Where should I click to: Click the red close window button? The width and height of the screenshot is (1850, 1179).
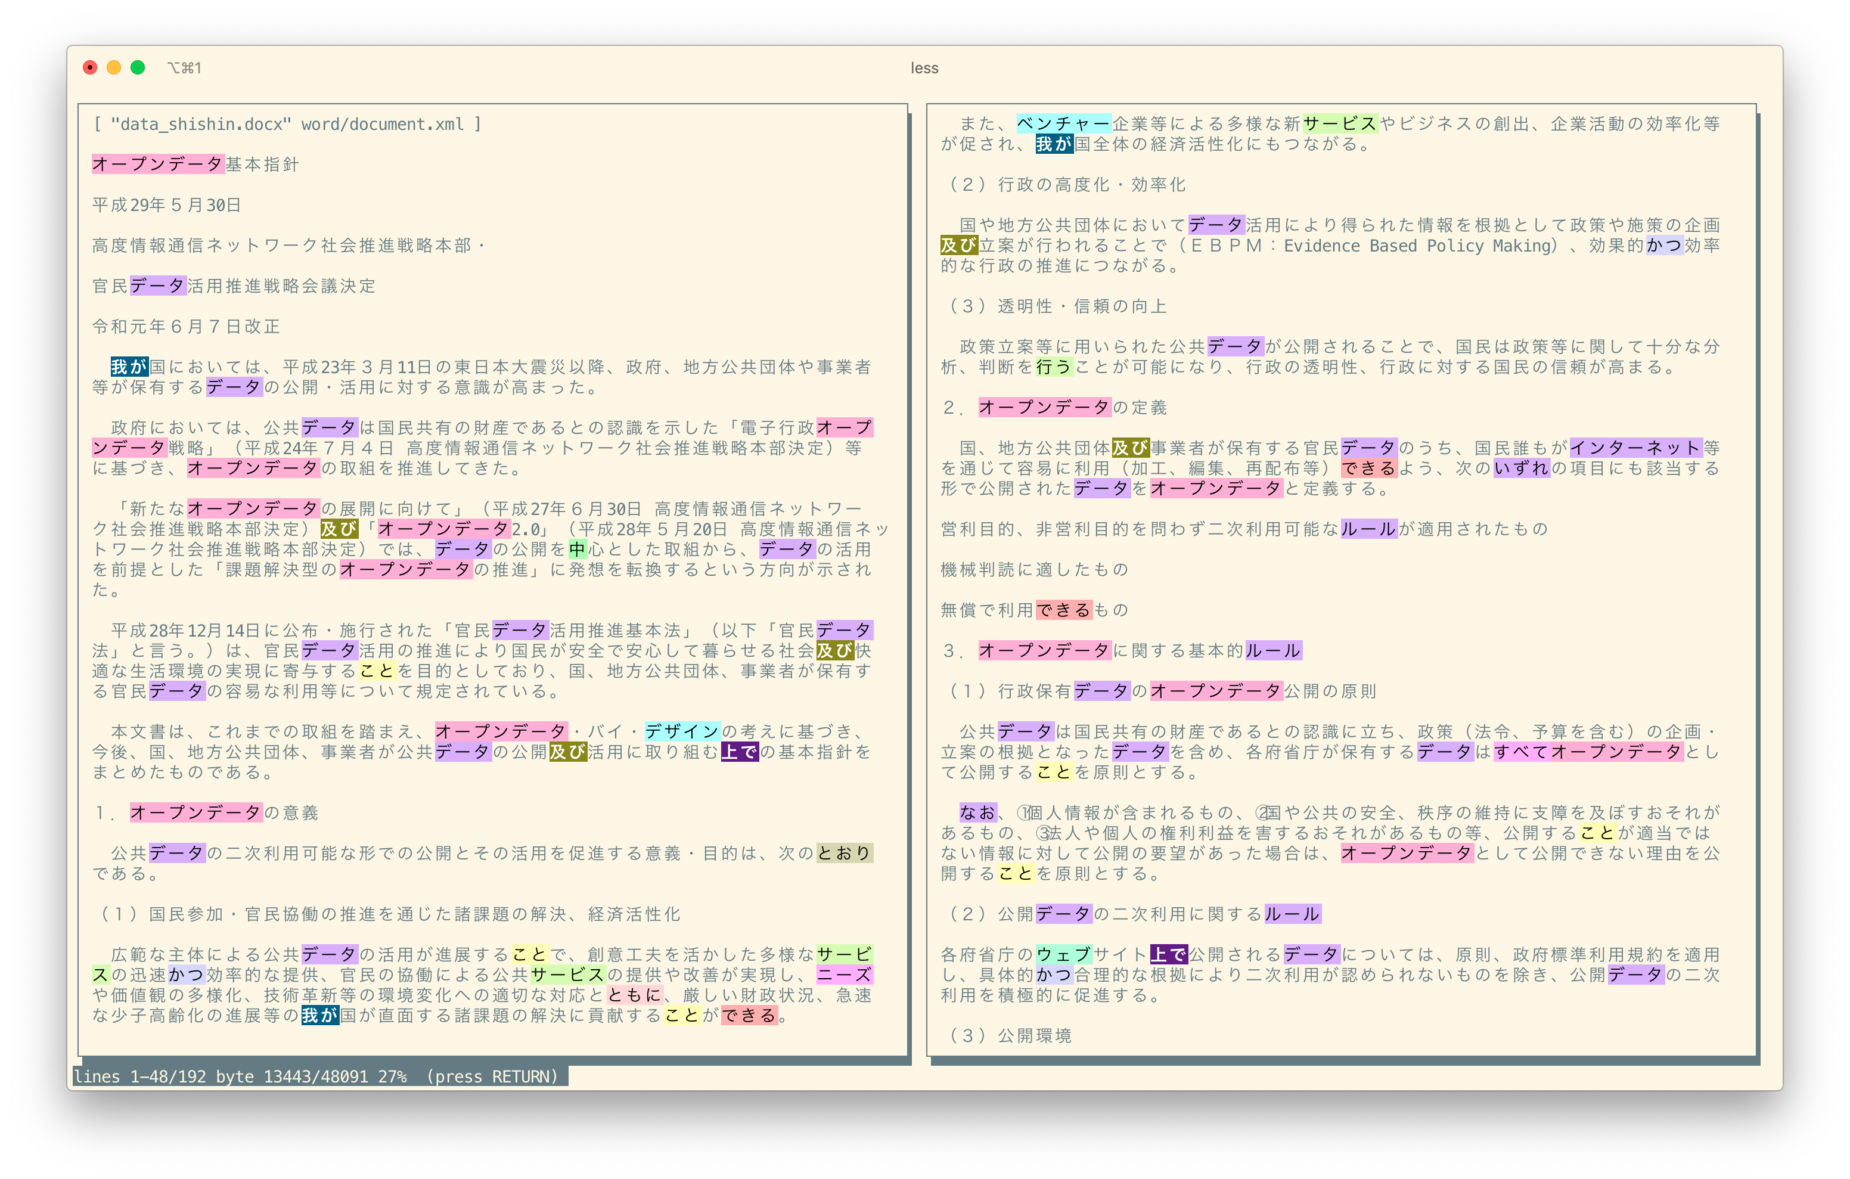point(90,67)
